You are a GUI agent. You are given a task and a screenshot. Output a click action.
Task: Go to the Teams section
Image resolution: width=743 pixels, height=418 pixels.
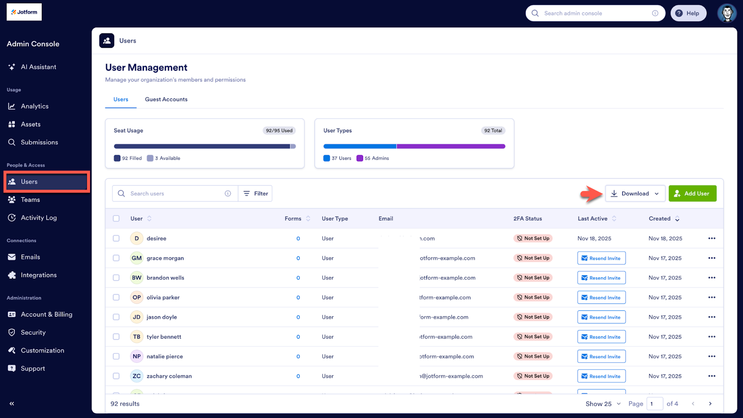[30, 199]
